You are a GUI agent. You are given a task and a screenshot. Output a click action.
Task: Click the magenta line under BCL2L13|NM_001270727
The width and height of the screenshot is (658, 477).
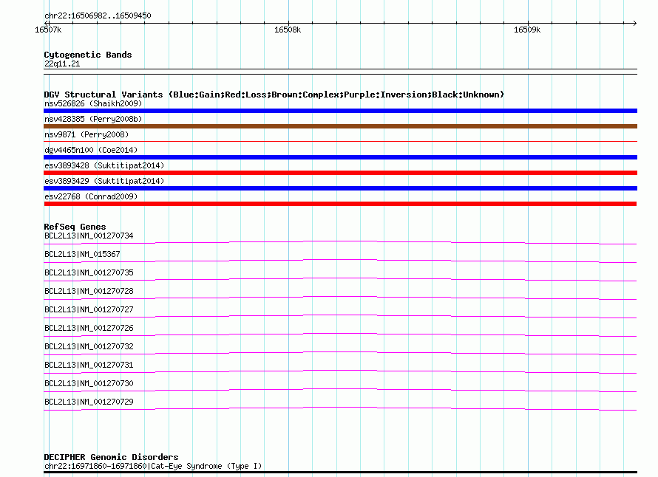(340, 316)
